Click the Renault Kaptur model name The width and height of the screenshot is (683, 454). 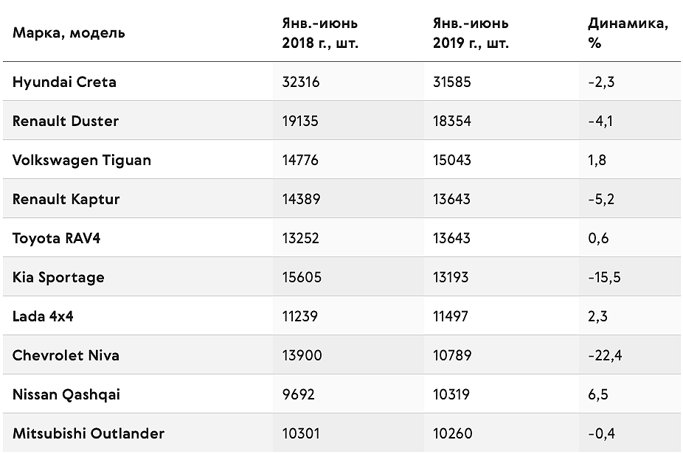tap(66, 199)
